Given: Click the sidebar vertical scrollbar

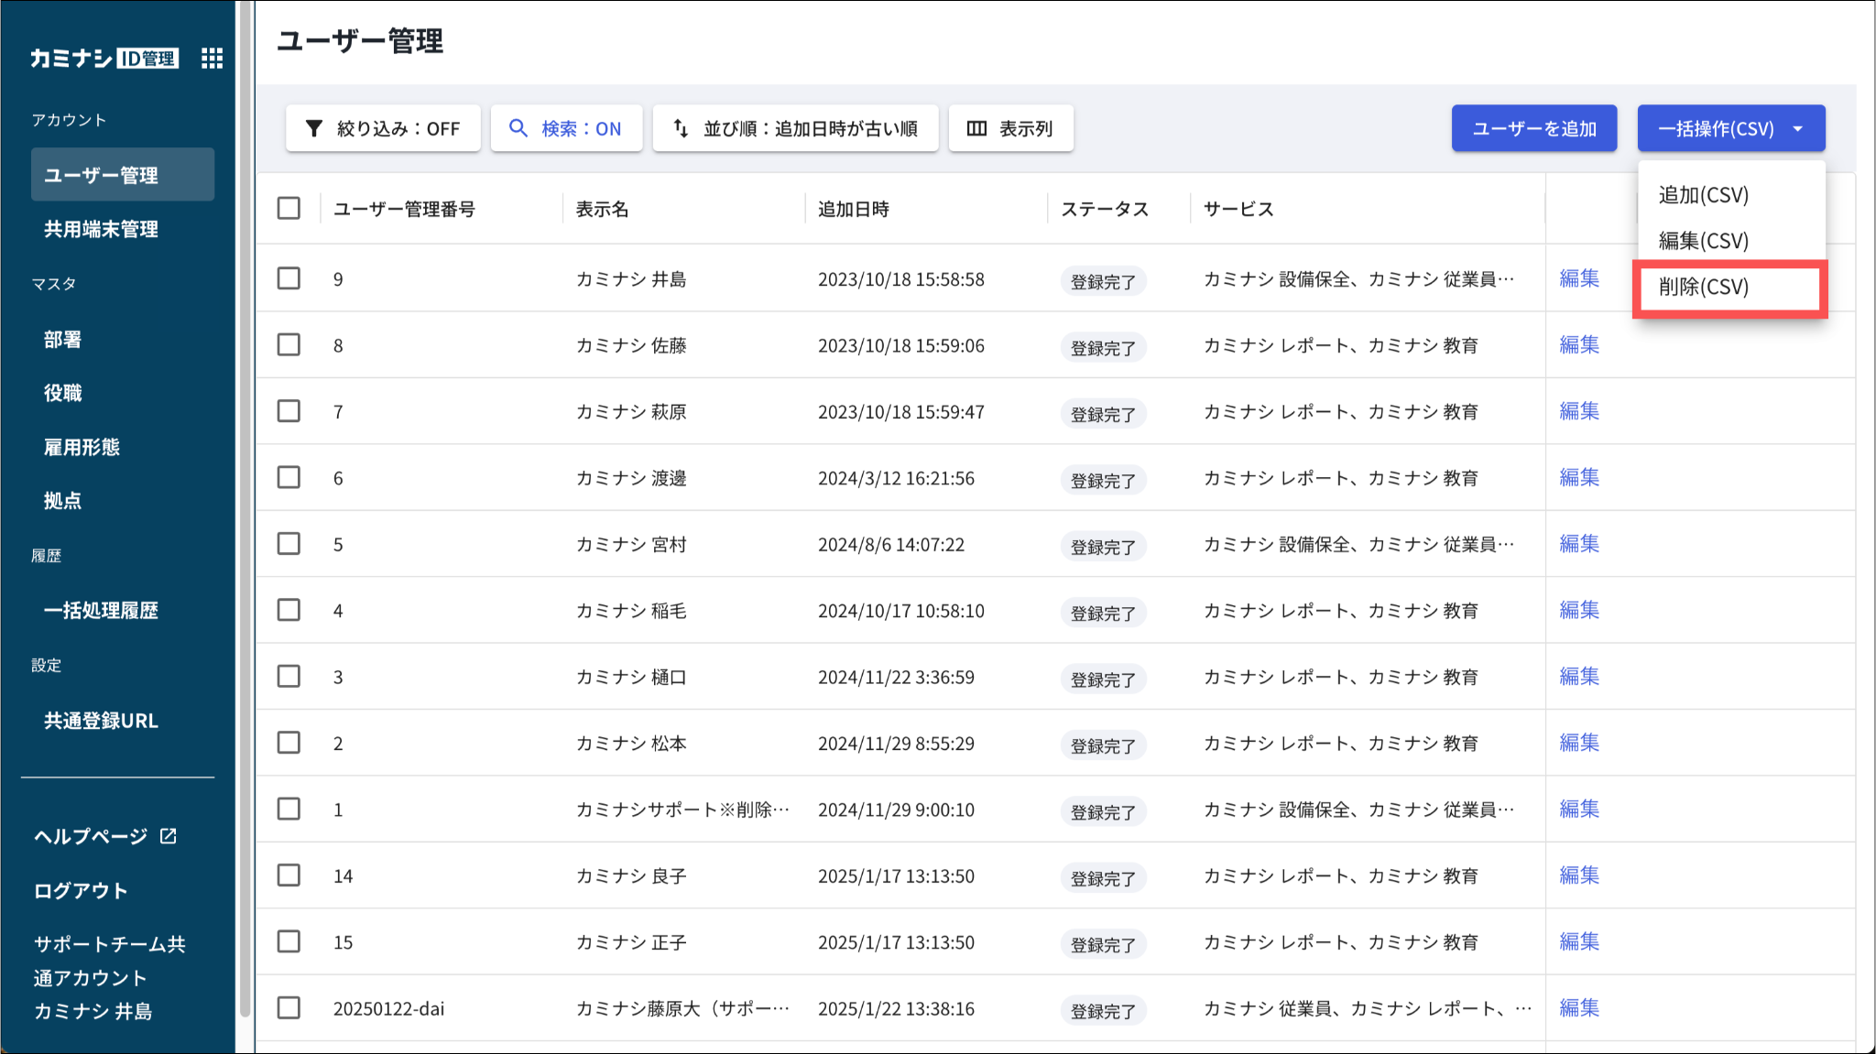Looking at the screenshot, I should (245, 513).
